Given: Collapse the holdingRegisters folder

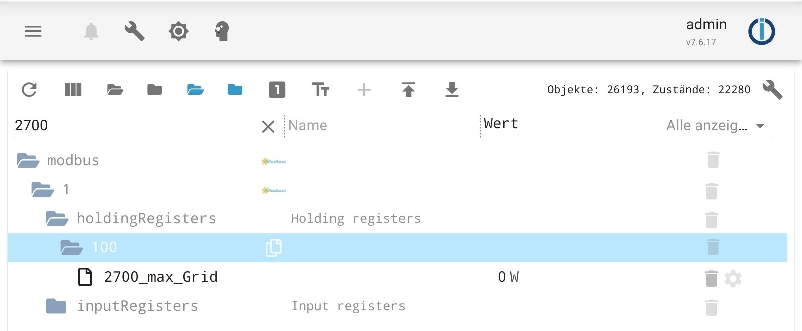Looking at the screenshot, I should tap(57, 219).
